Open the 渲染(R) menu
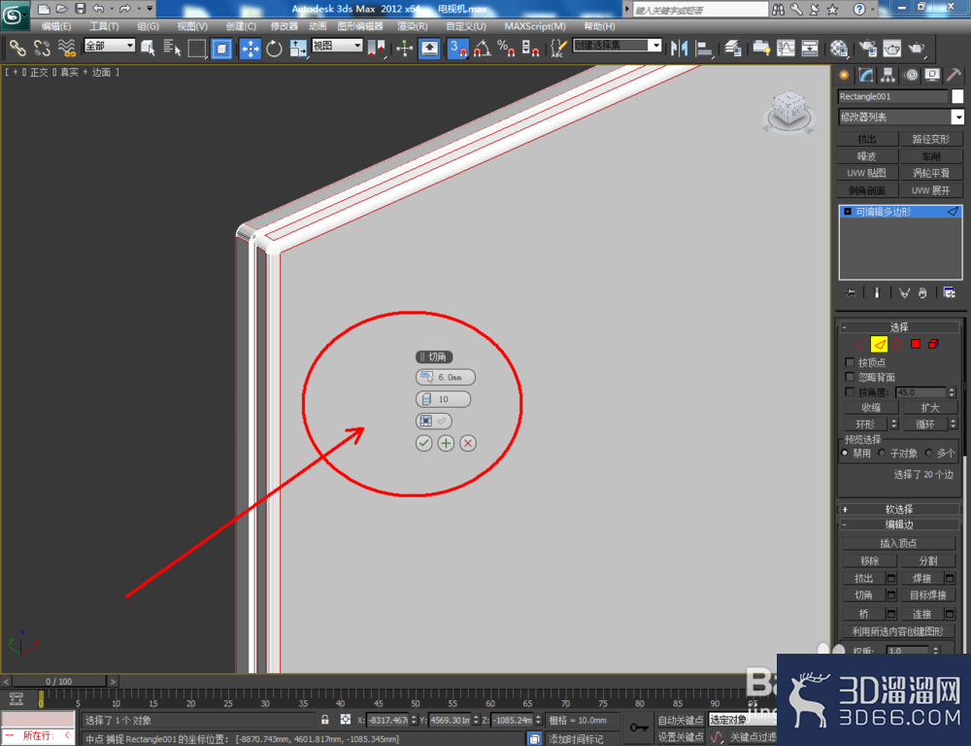This screenshot has height=746, width=971. (413, 26)
